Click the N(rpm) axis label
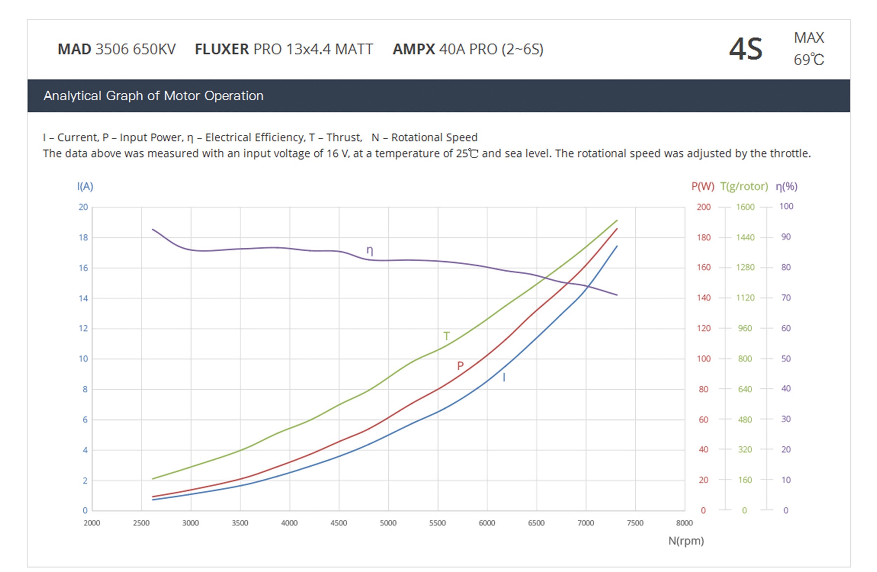Screen dimensions: 877x572 [686, 541]
